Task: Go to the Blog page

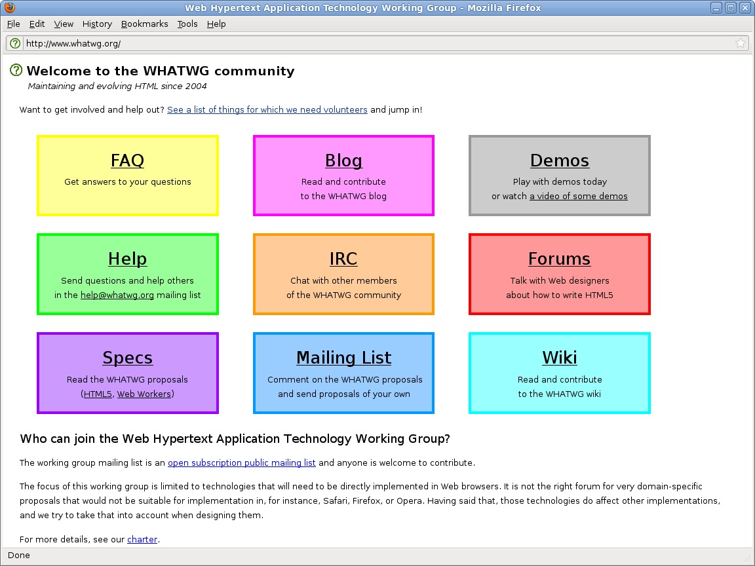Action: click(343, 160)
